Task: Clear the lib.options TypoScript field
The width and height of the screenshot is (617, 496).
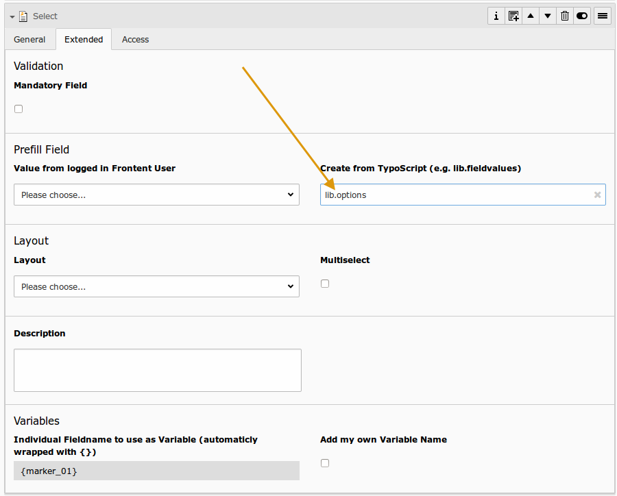Action: [597, 195]
